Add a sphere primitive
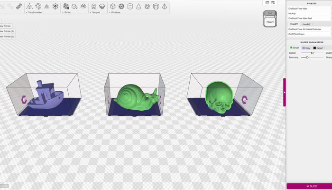Screen dimensions: 332x190 click(x=121, y=6)
